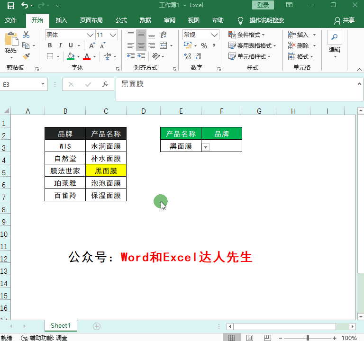Open the 文件 tab

(x=11, y=20)
